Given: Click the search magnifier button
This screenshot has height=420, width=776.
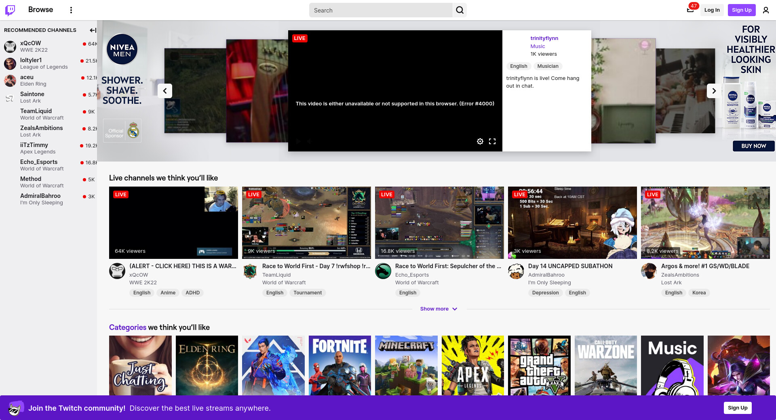Looking at the screenshot, I should (x=460, y=10).
